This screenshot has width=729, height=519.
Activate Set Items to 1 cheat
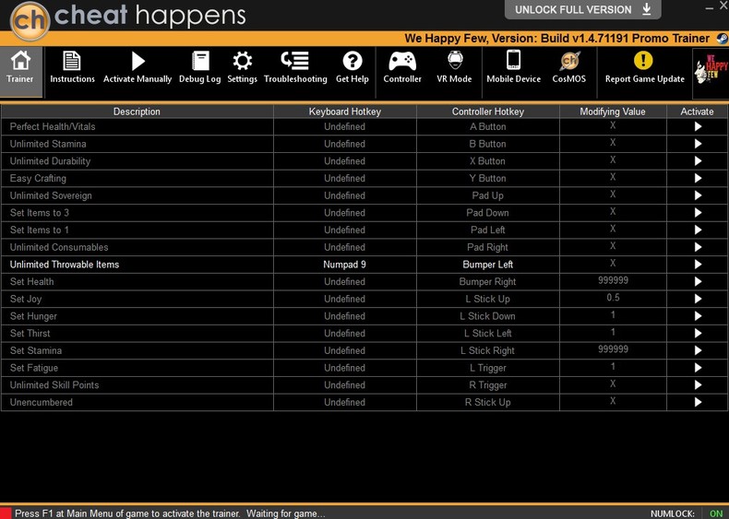(698, 230)
